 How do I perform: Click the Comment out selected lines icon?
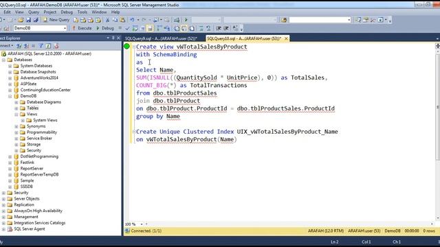click(201, 28)
